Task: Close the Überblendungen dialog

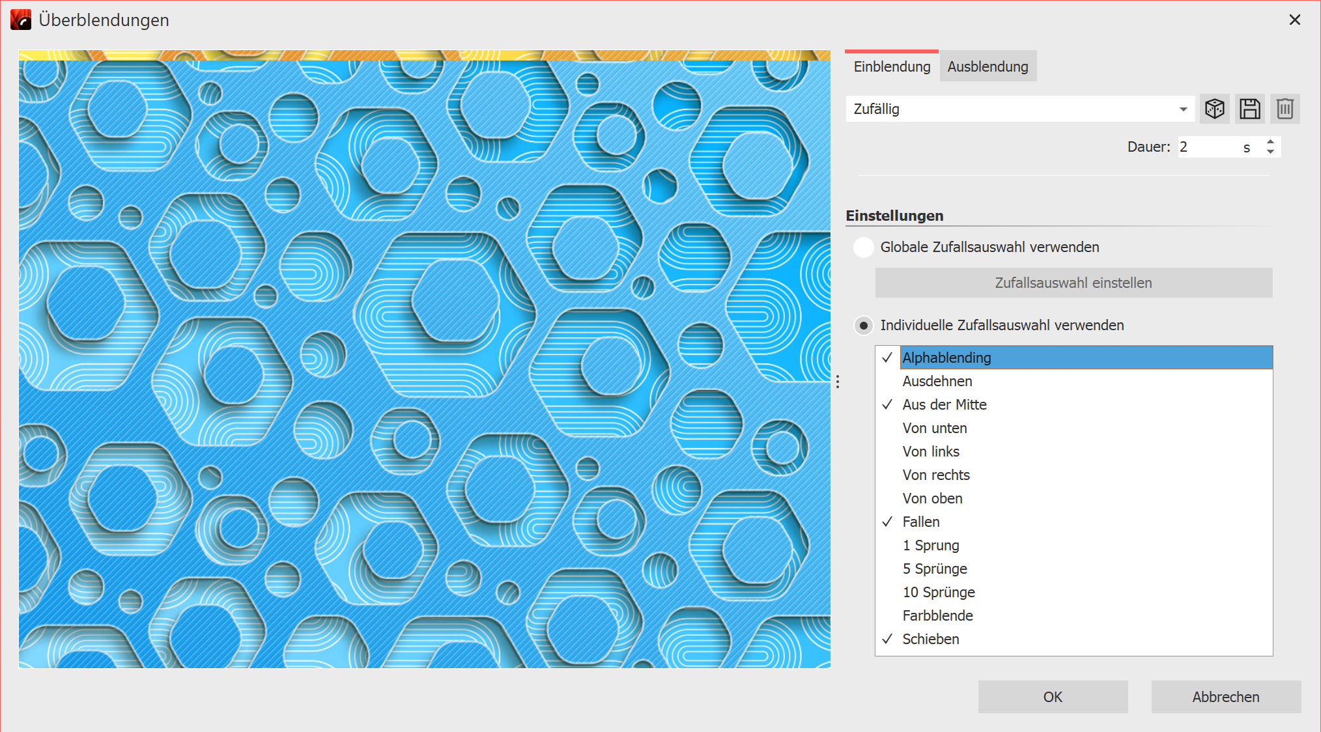Action: pyautogui.click(x=1294, y=20)
